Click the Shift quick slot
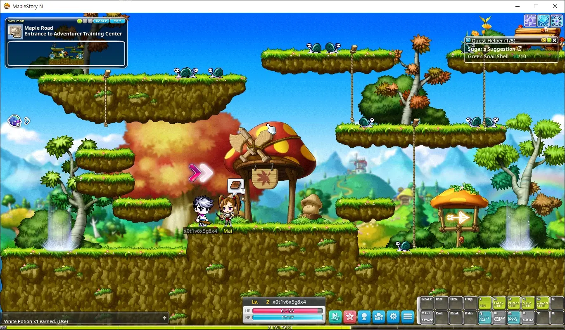565x330 pixels. point(427,303)
